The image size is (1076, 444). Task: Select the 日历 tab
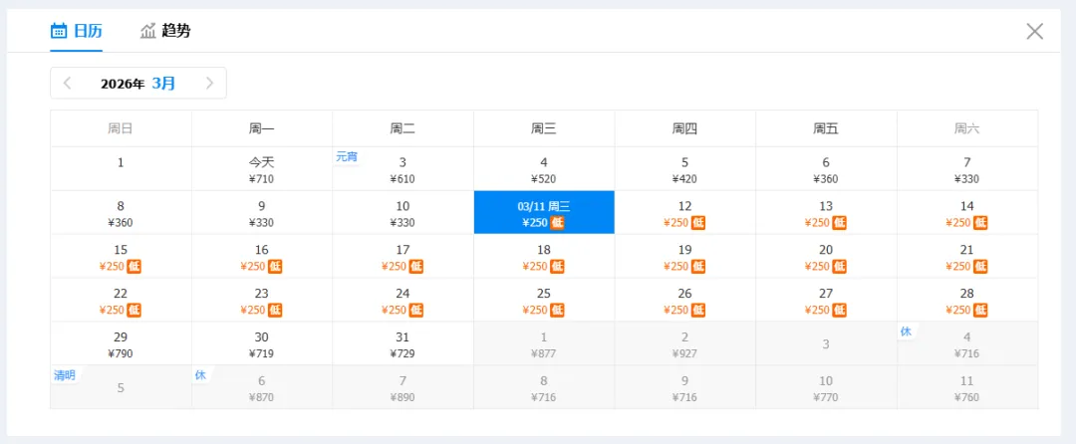76,31
